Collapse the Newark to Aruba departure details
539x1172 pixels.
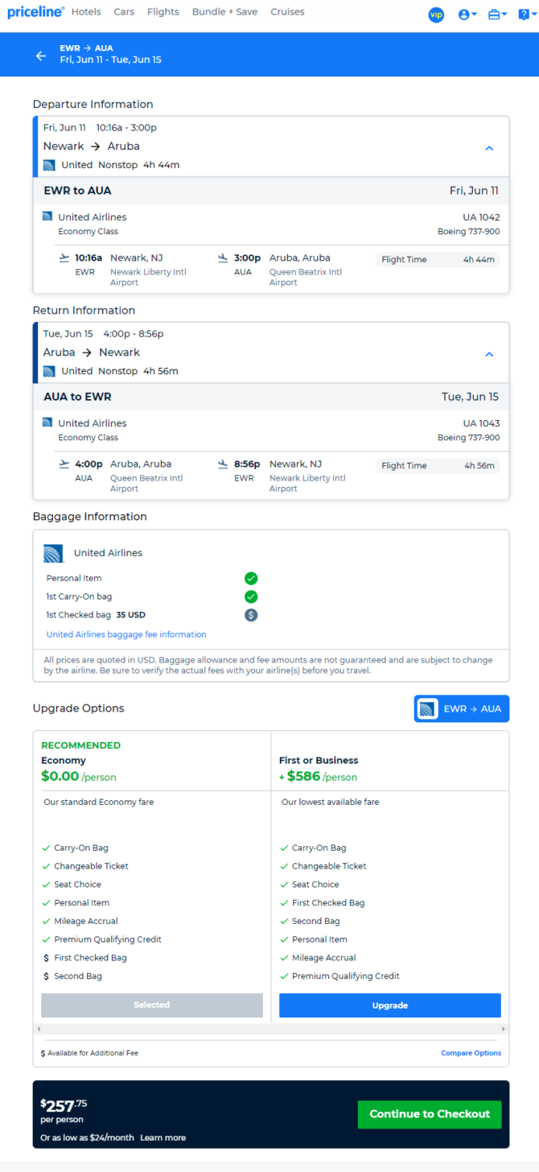pos(489,148)
